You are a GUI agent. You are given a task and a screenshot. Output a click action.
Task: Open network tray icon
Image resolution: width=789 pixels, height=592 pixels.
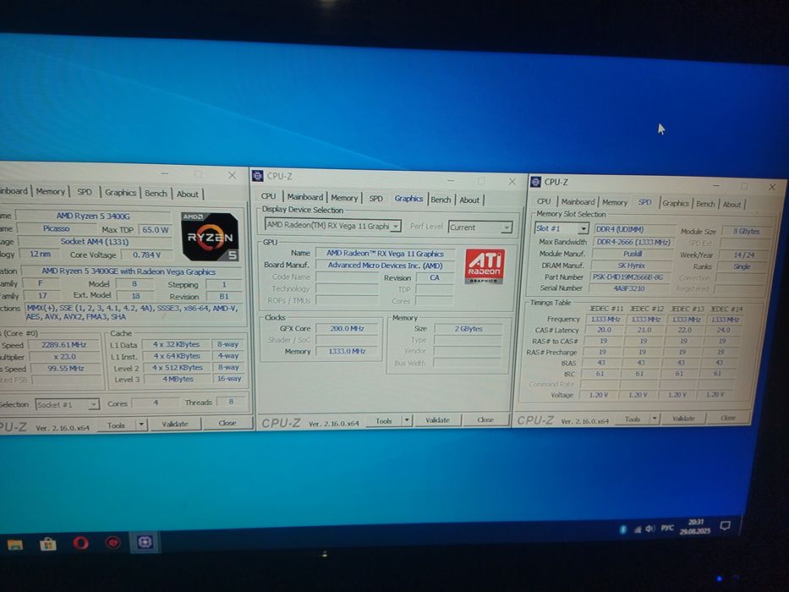[x=637, y=529]
